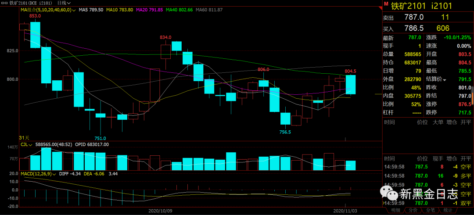Click the red M icon in quote panel header
Image resolution: width=474 pixels, height=215 pixels.
pos(385,4)
